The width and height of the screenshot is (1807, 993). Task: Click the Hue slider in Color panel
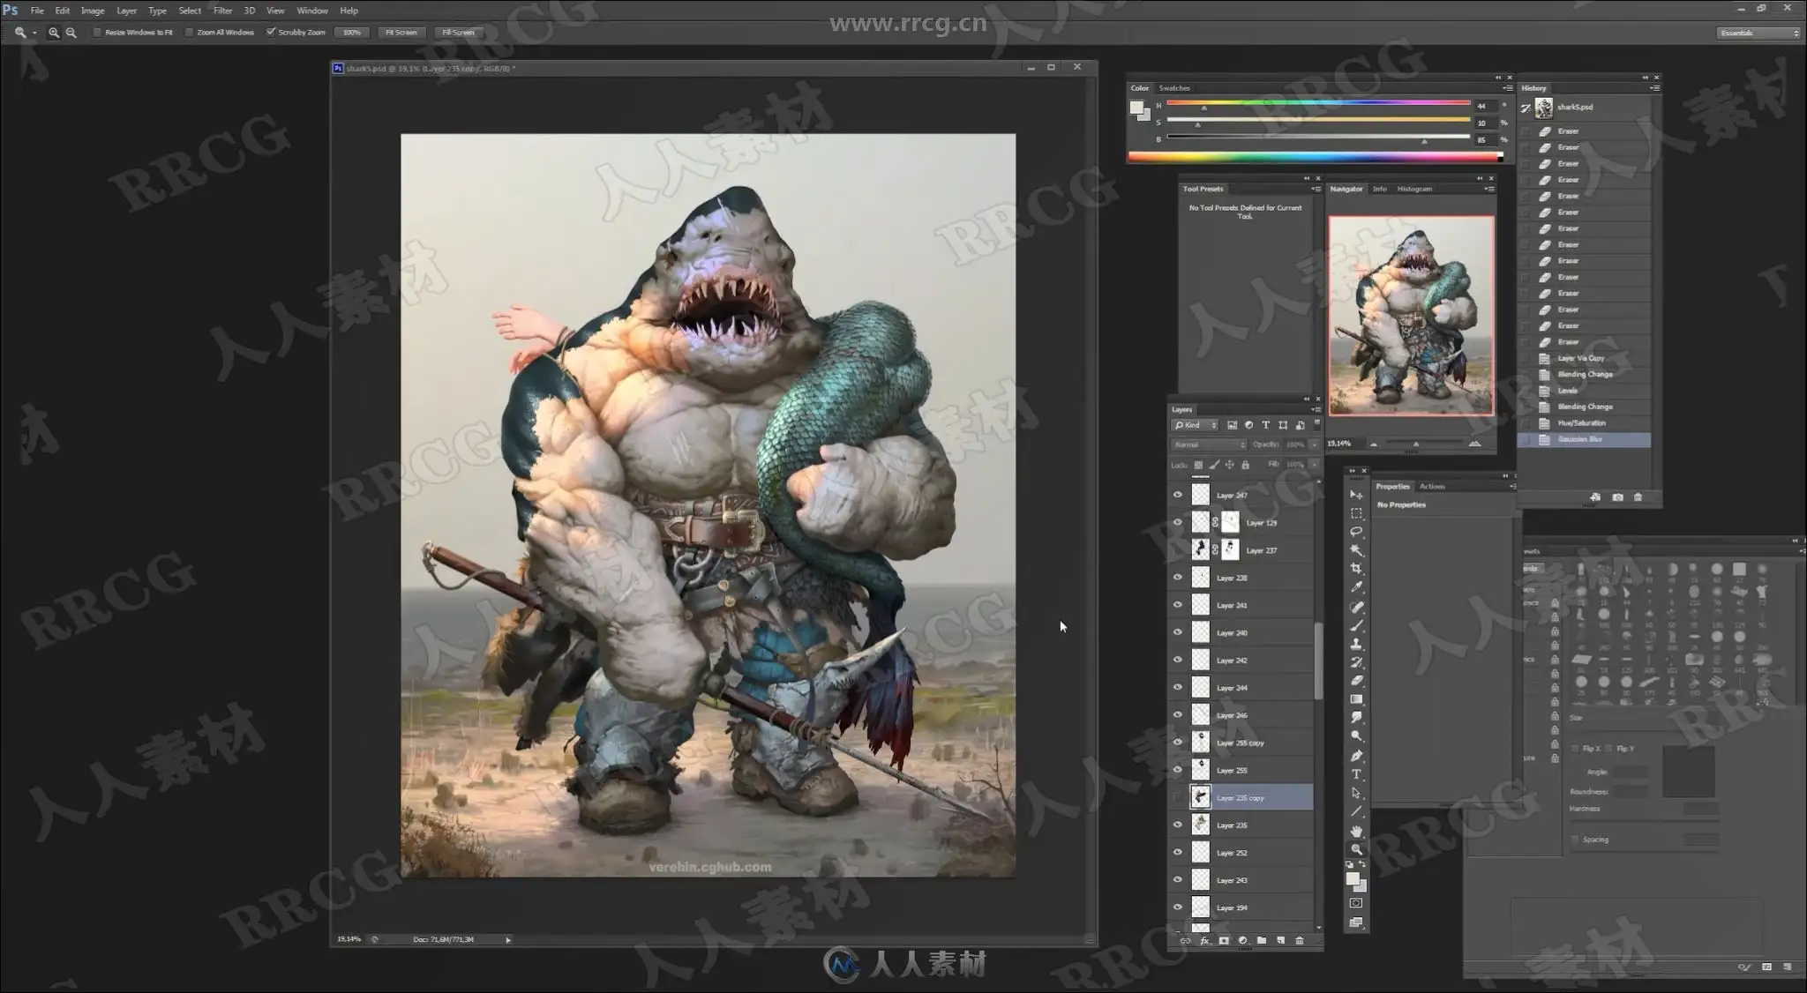pyautogui.click(x=1317, y=103)
